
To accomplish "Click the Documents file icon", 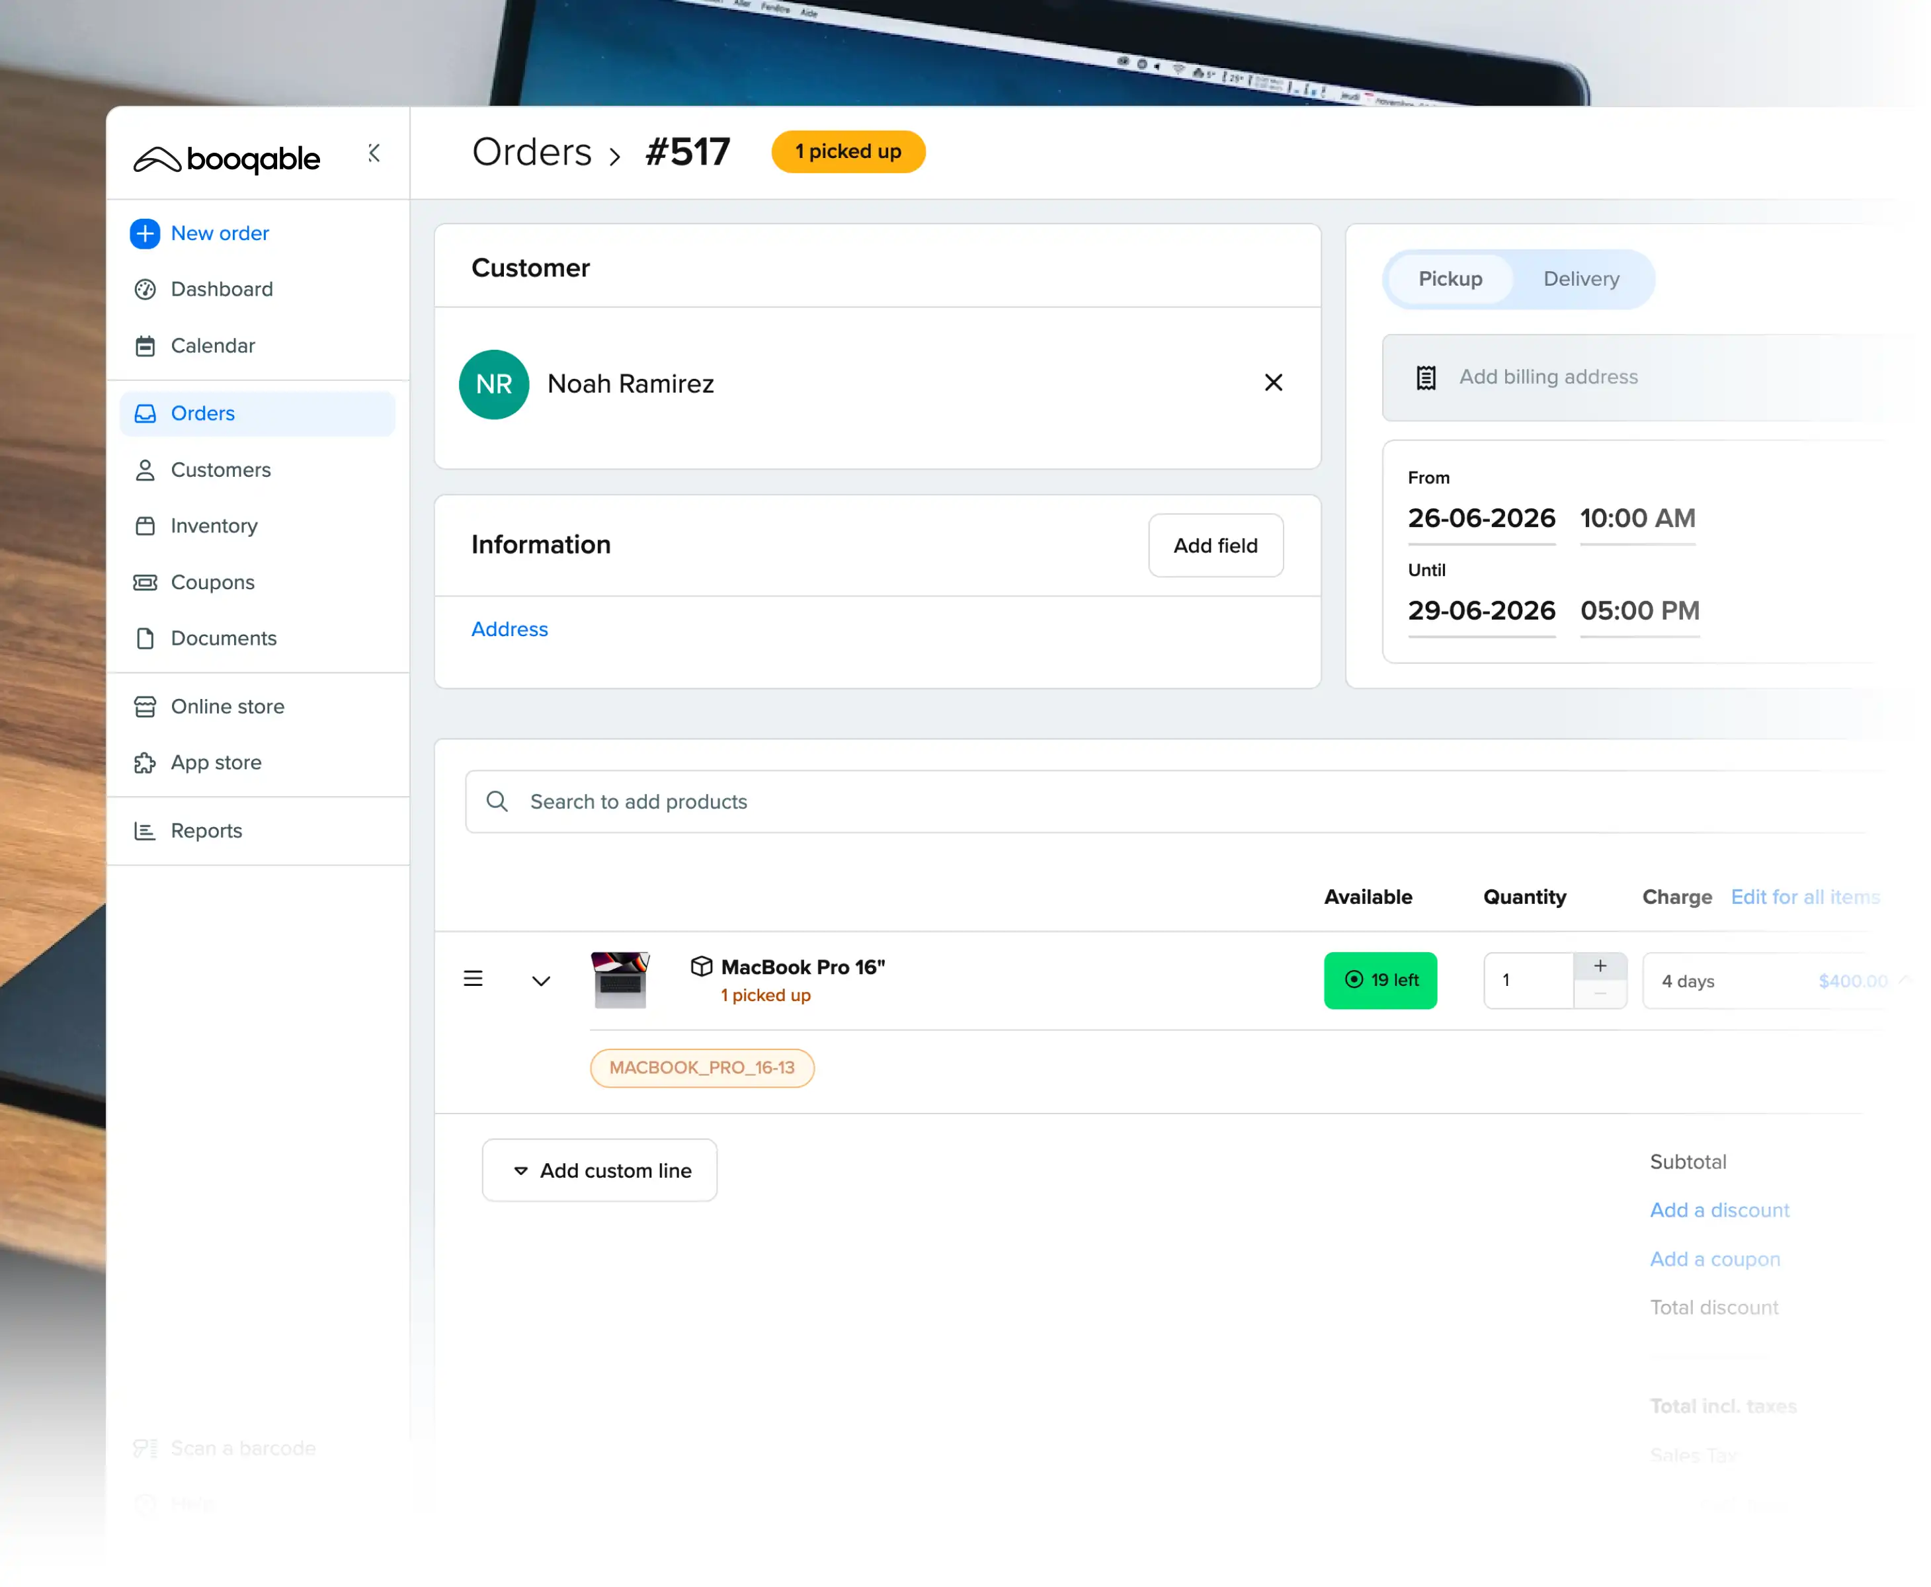I will 144,638.
